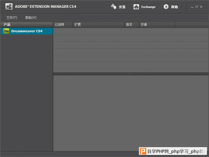Click the Exchange text link

tap(148, 7)
